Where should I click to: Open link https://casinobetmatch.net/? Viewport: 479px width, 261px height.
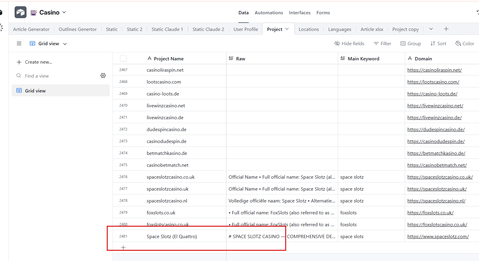click(437, 165)
